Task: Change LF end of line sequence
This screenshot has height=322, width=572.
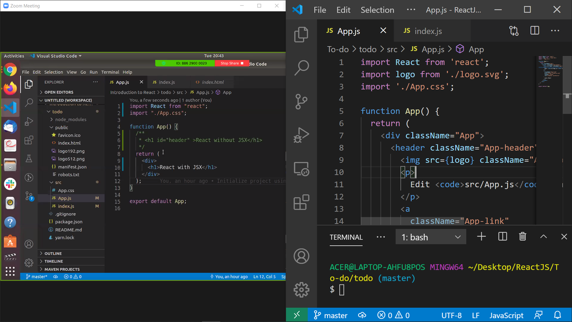Action: pos(476,315)
